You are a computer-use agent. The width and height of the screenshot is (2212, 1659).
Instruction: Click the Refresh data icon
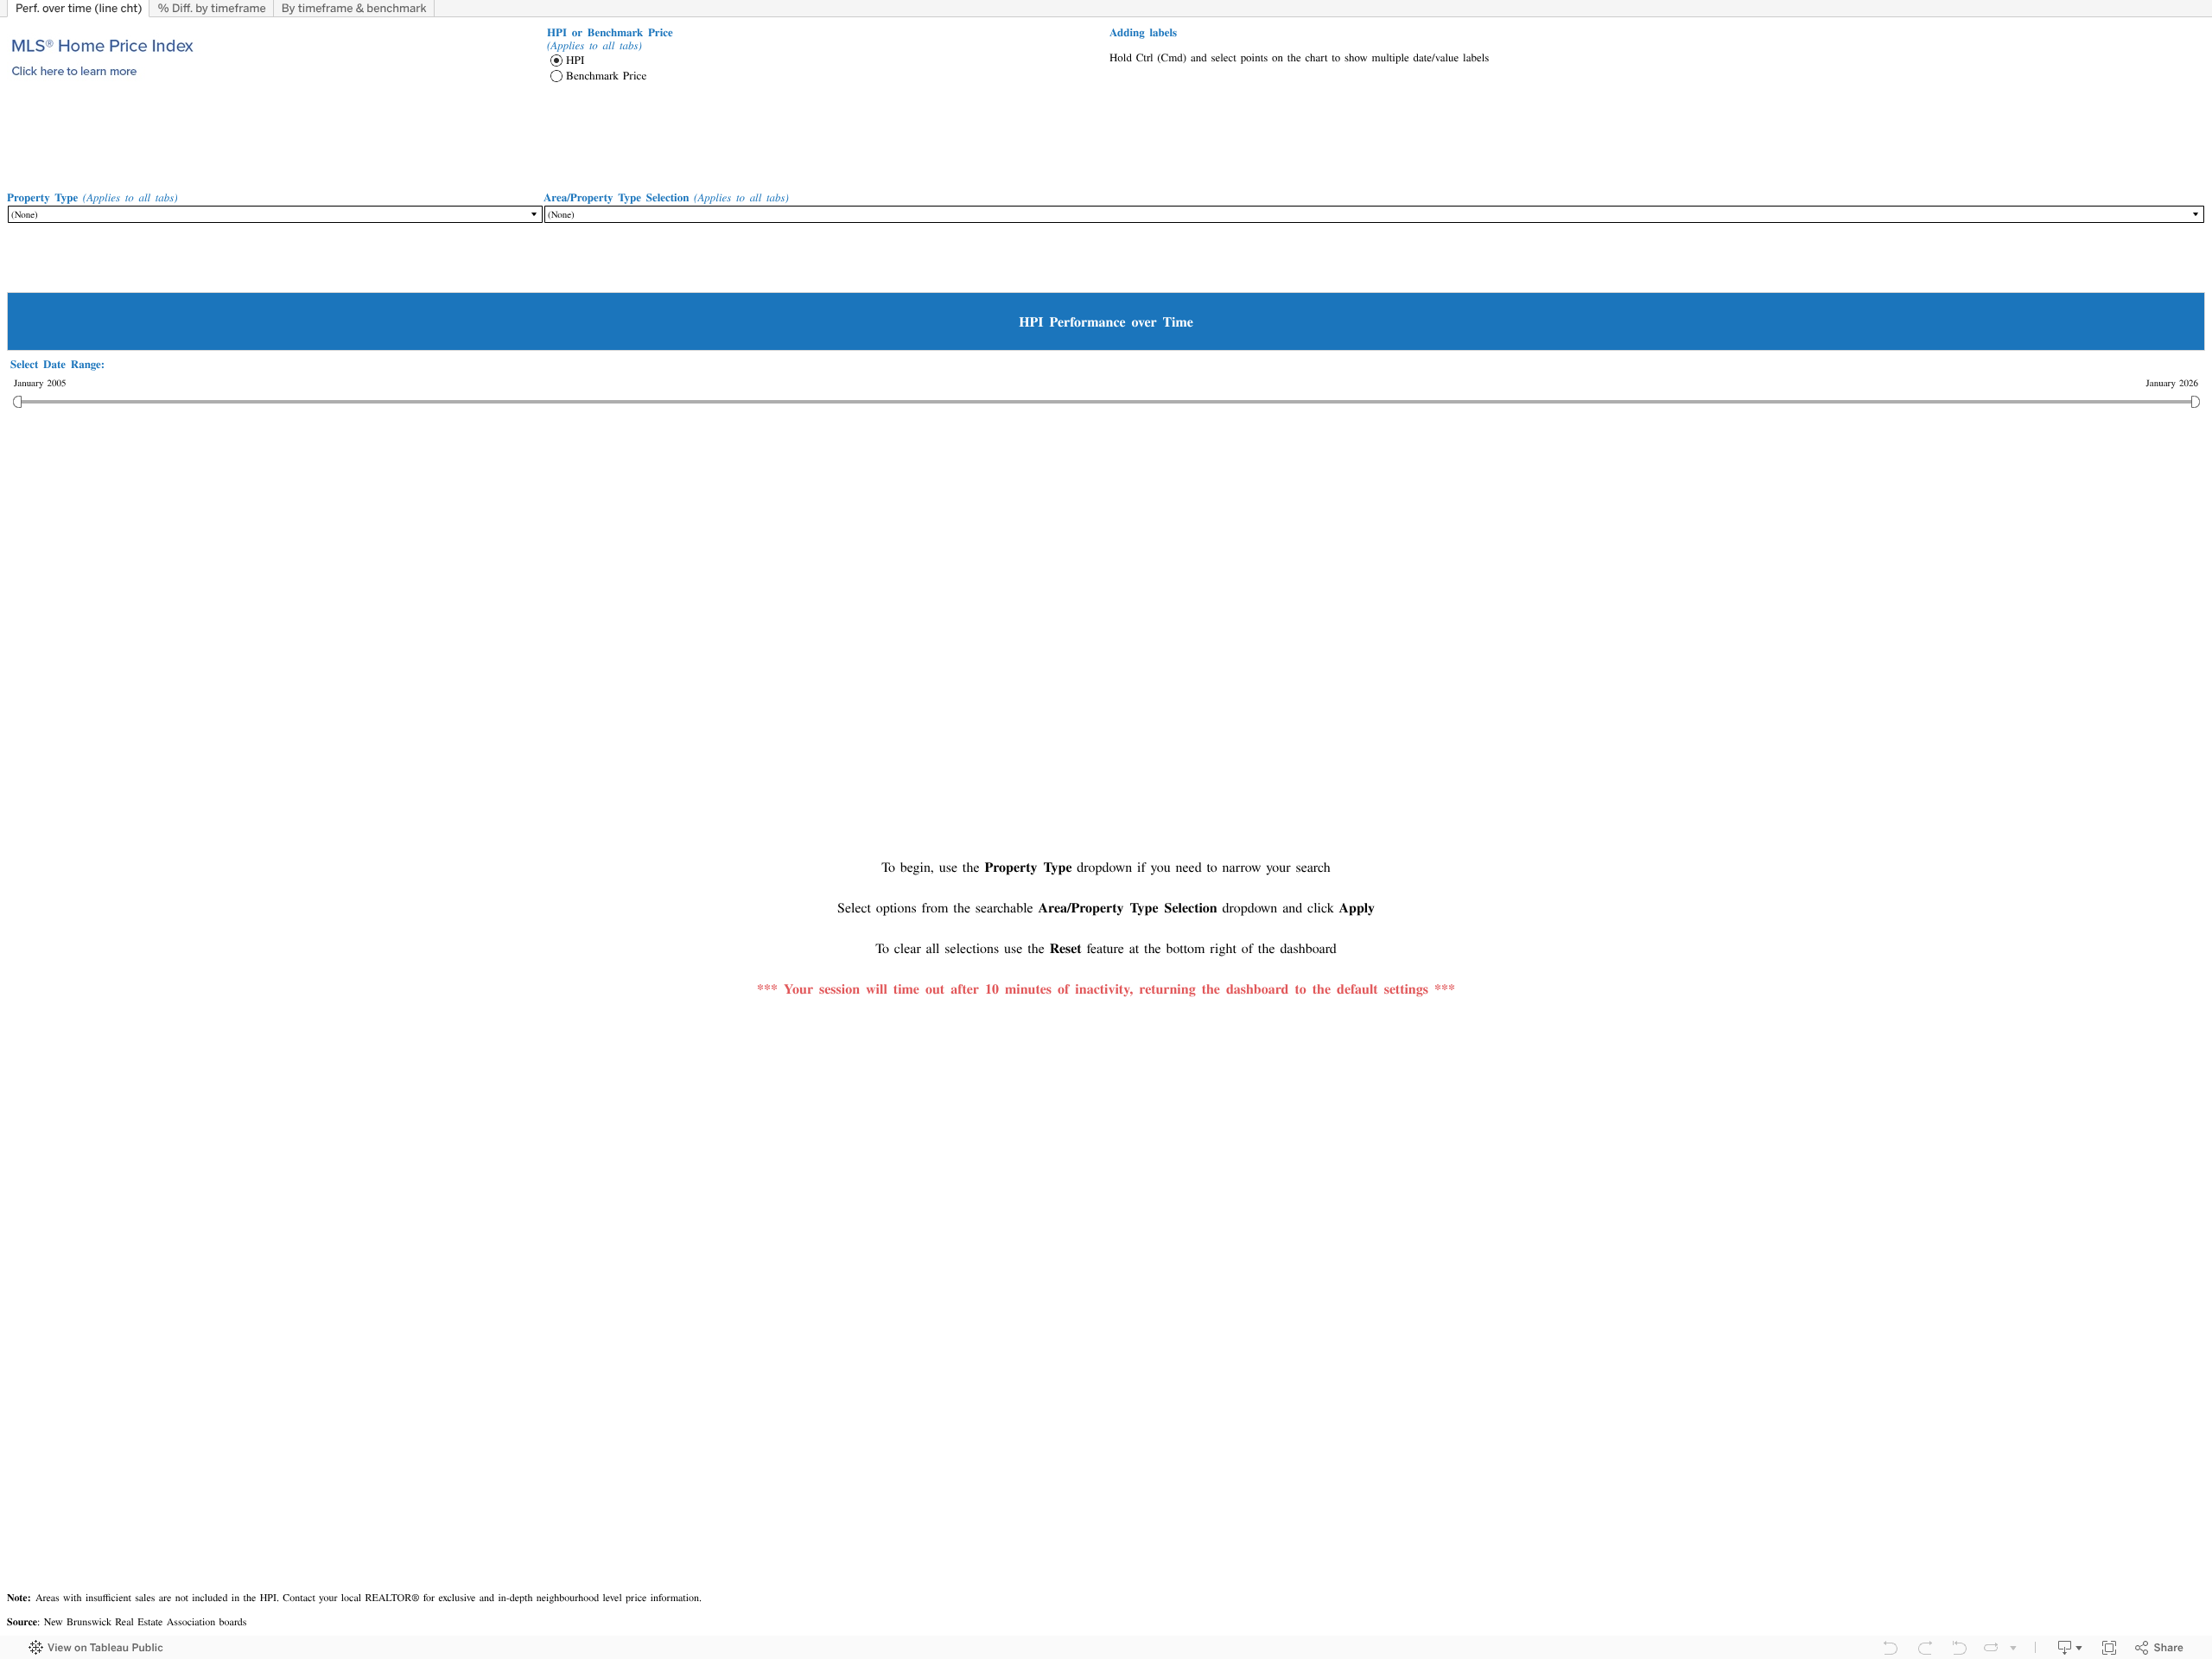tap(1991, 1647)
